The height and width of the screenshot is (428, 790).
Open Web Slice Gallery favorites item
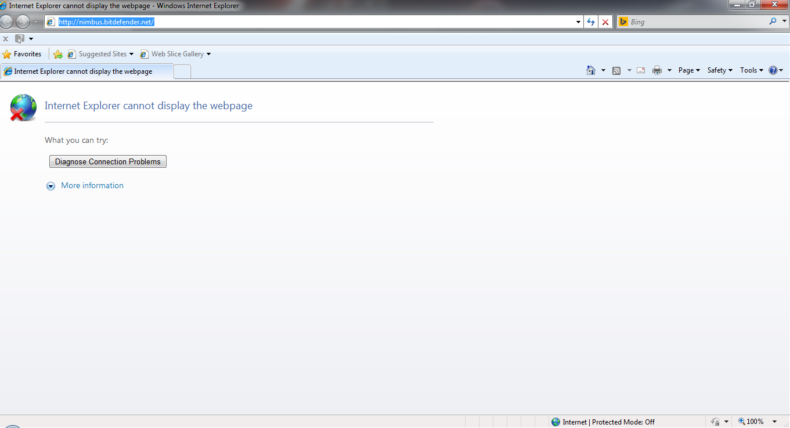(175, 54)
